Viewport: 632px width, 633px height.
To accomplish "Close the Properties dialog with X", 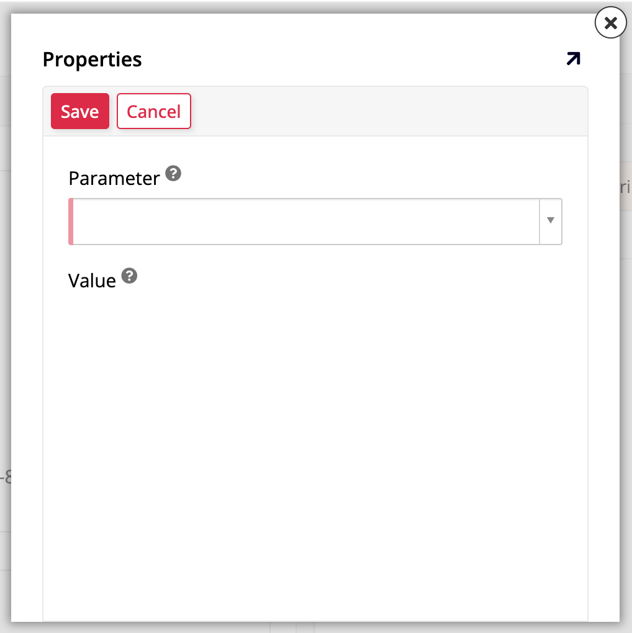I will coord(610,24).
